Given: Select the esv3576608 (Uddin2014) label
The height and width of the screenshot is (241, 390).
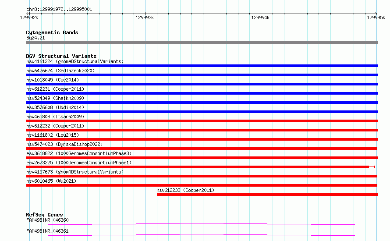Looking at the screenshot, I should tap(55, 107).
